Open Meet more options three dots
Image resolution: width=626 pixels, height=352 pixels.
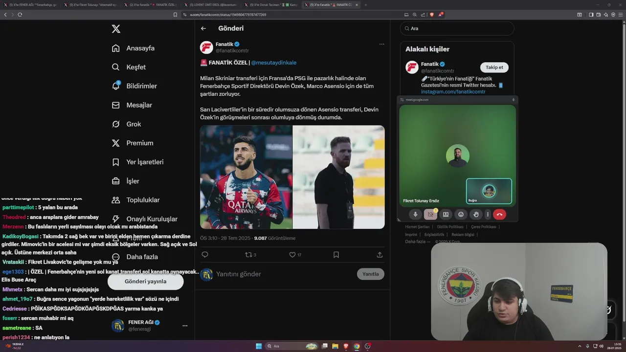tap(488, 214)
